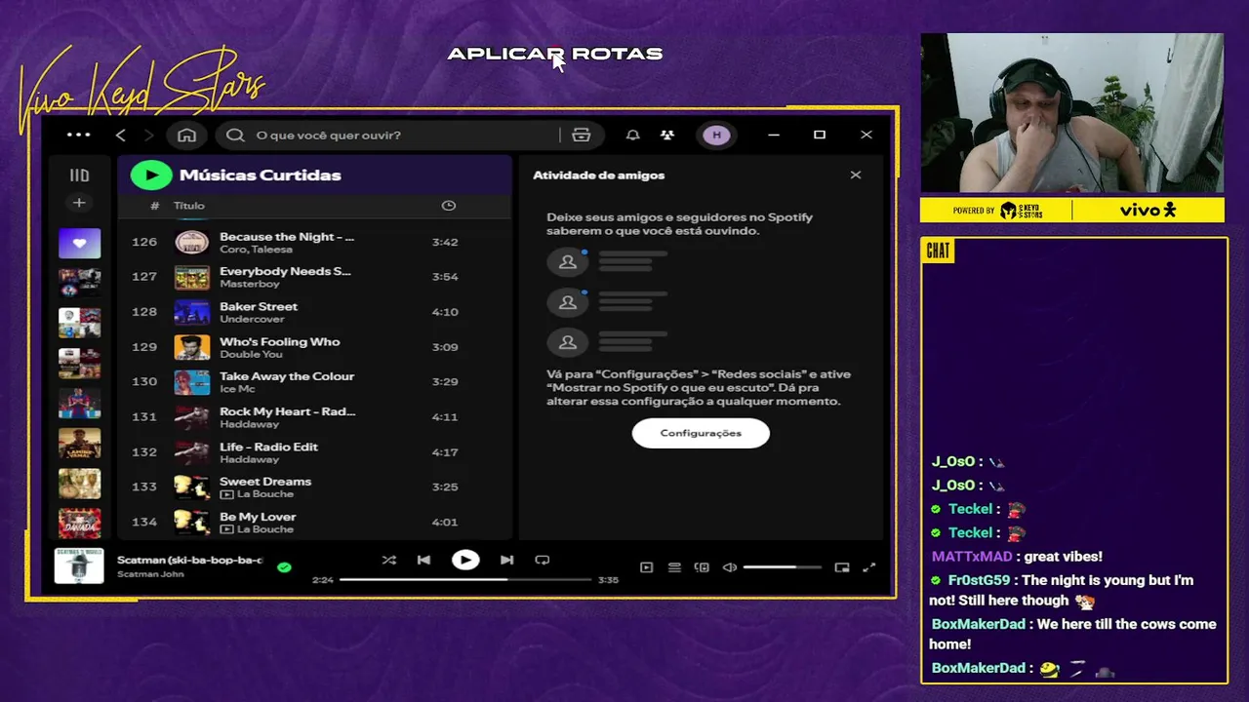This screenshot has width=1249, height=702.
Task: Go back with the left arrow
Action: pos(121,136)
